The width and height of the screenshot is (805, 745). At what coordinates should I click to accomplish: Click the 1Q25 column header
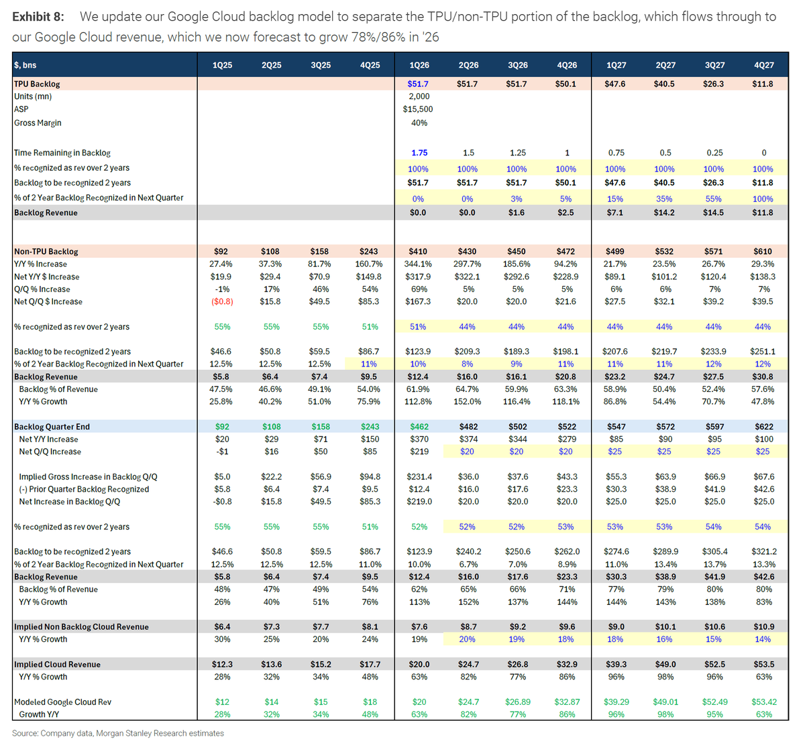223,65
